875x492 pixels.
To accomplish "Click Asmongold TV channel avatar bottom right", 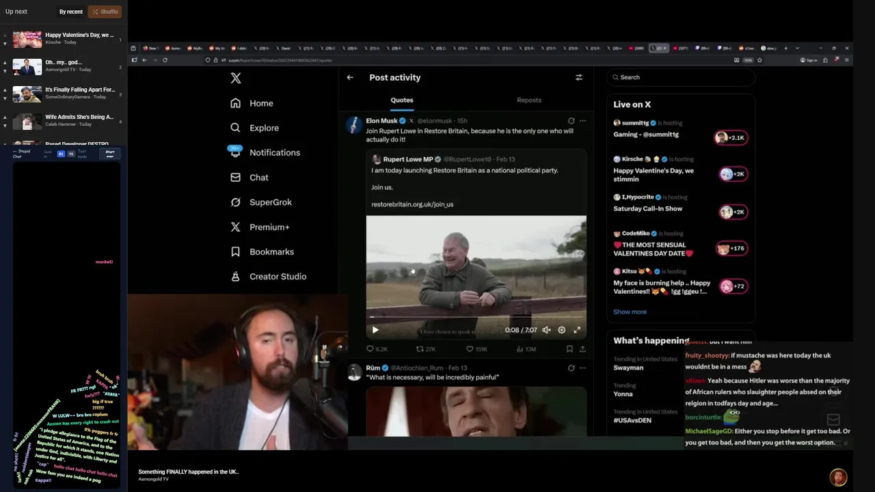I will 838,476.
